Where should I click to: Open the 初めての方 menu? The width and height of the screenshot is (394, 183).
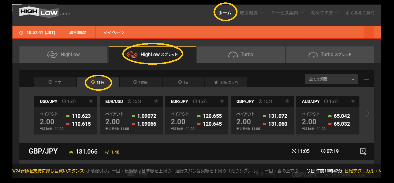tap(324, 13)
